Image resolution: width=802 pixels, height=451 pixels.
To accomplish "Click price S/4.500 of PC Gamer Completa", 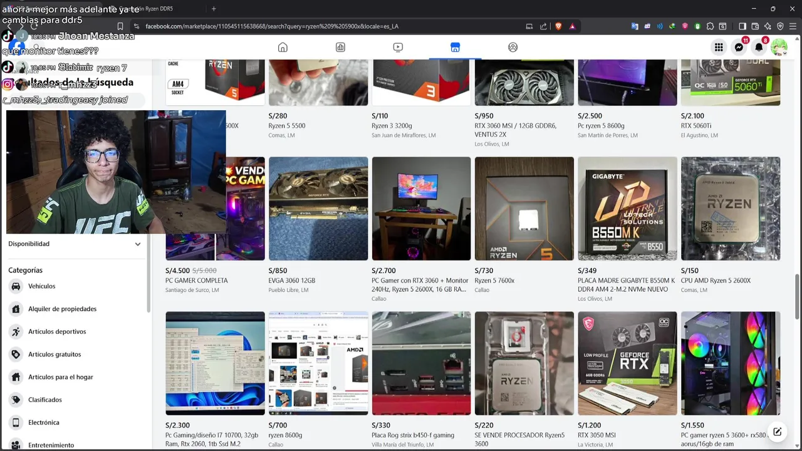I will click(177, 271).
